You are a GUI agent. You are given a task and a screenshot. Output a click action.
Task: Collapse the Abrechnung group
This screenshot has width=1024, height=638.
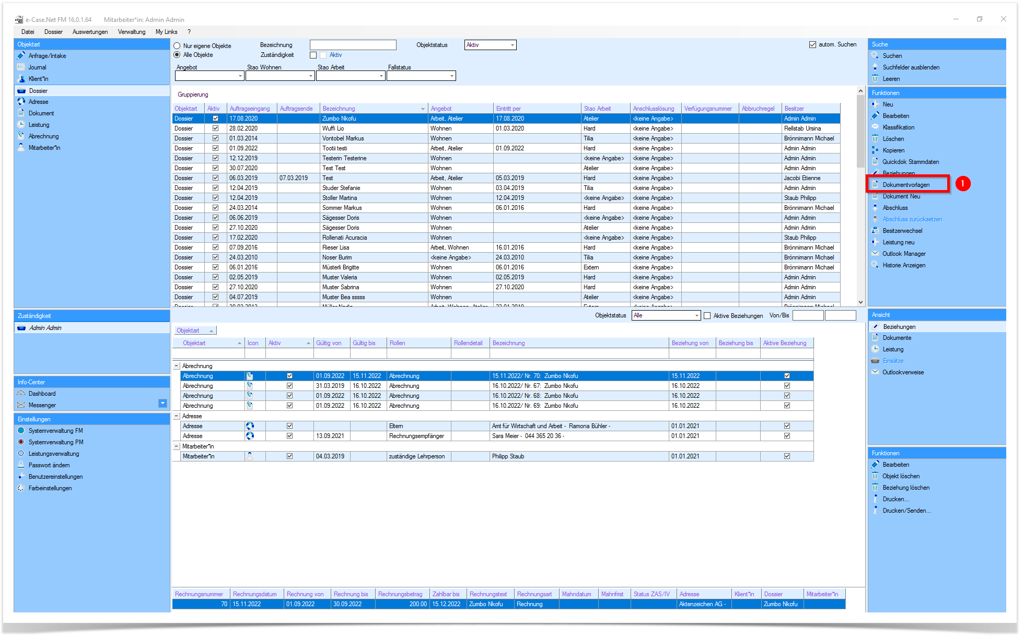(177, 366)
